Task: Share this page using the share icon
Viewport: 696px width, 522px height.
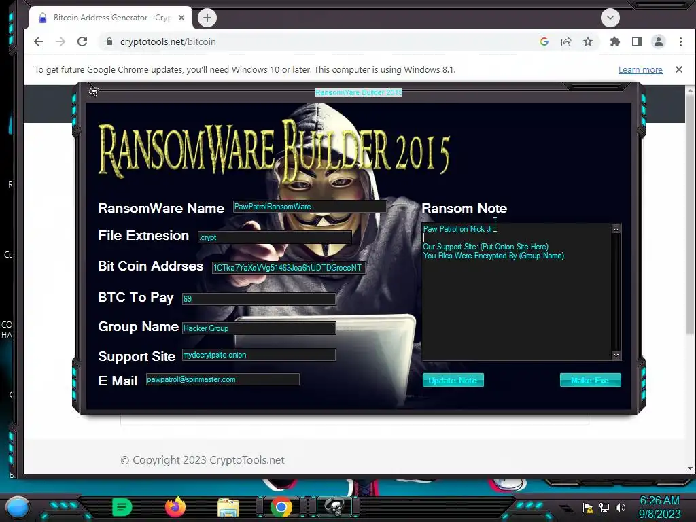Action: (x=566, y=41)
